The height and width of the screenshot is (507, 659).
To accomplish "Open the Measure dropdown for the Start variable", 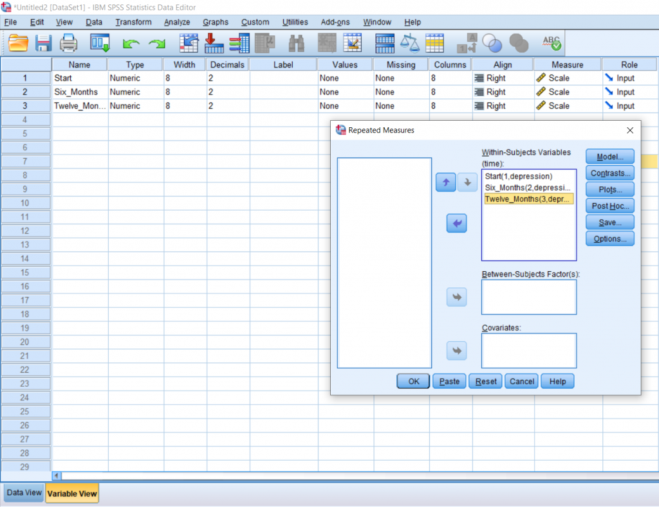I will tap(566, 78).
